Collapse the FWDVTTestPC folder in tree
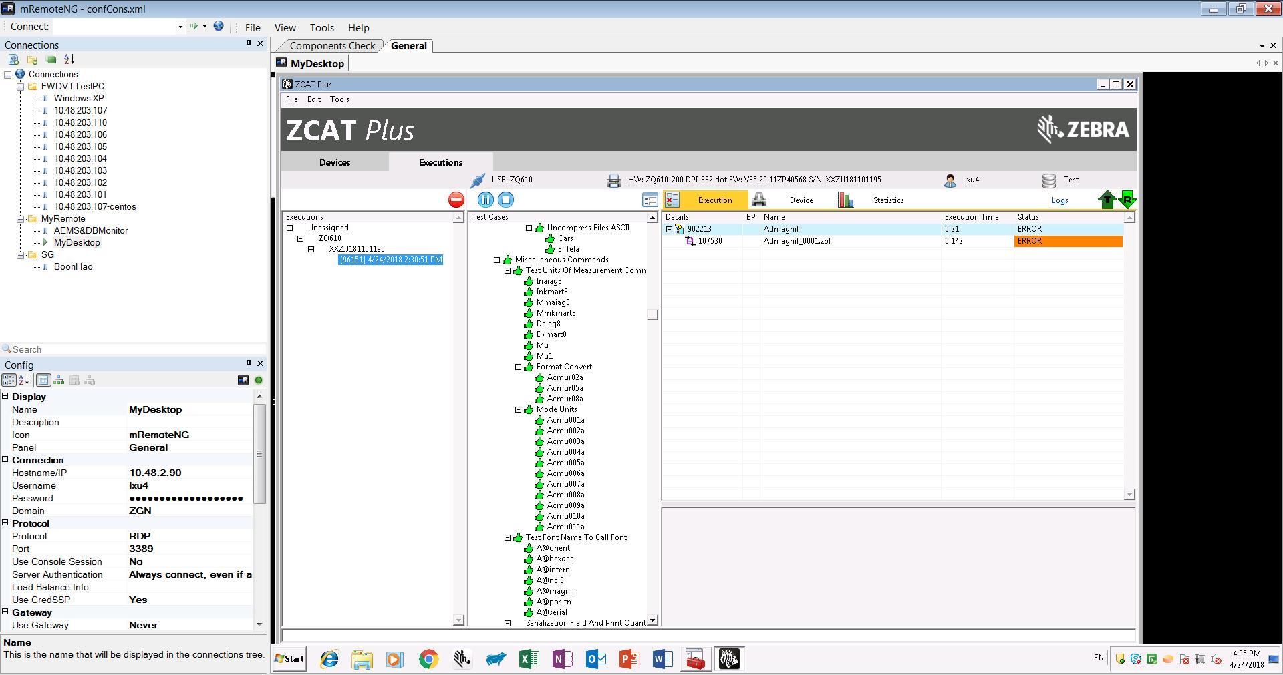This screenshot has height=675, width=1283. (x=21, y=87)
